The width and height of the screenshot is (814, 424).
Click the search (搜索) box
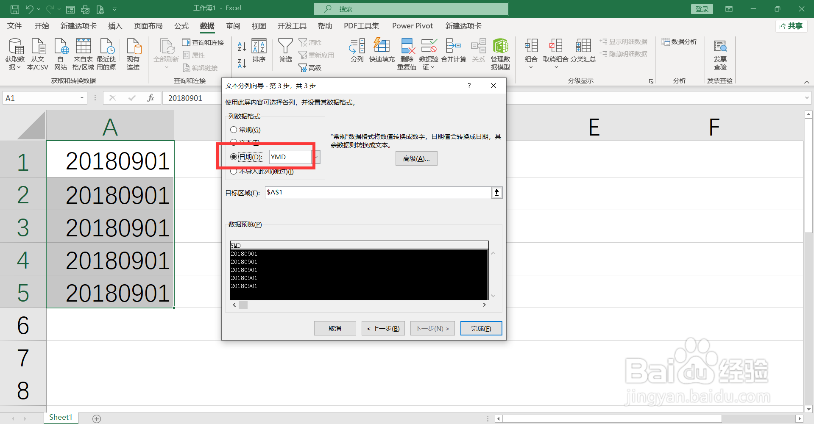(411, 9)
